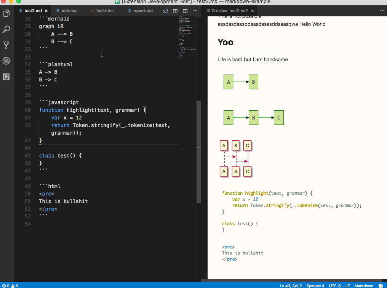The height and width of the screenshot is (288, 387).
Task: Open the Extensions view in activity bar
Action: pos(6,77)
